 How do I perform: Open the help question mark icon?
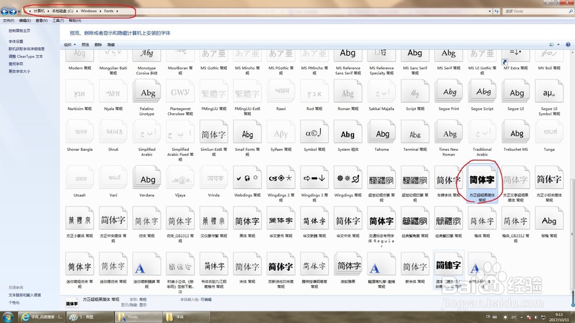568,45
